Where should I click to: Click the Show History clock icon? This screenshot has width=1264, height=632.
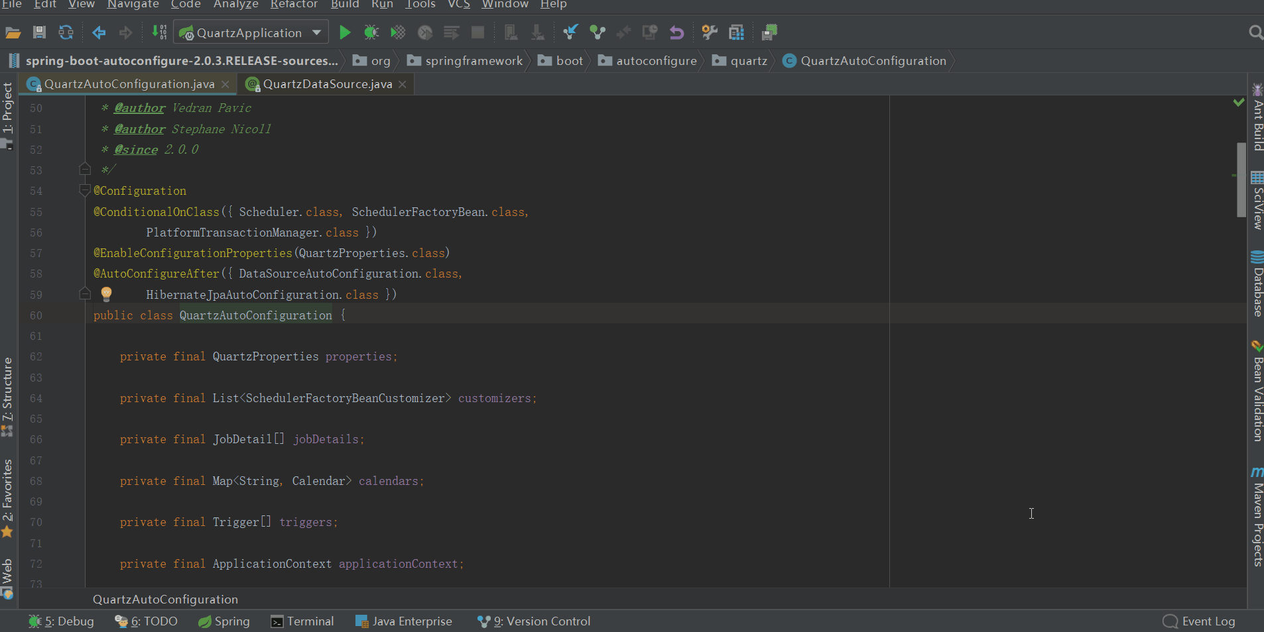coord(650,32)
